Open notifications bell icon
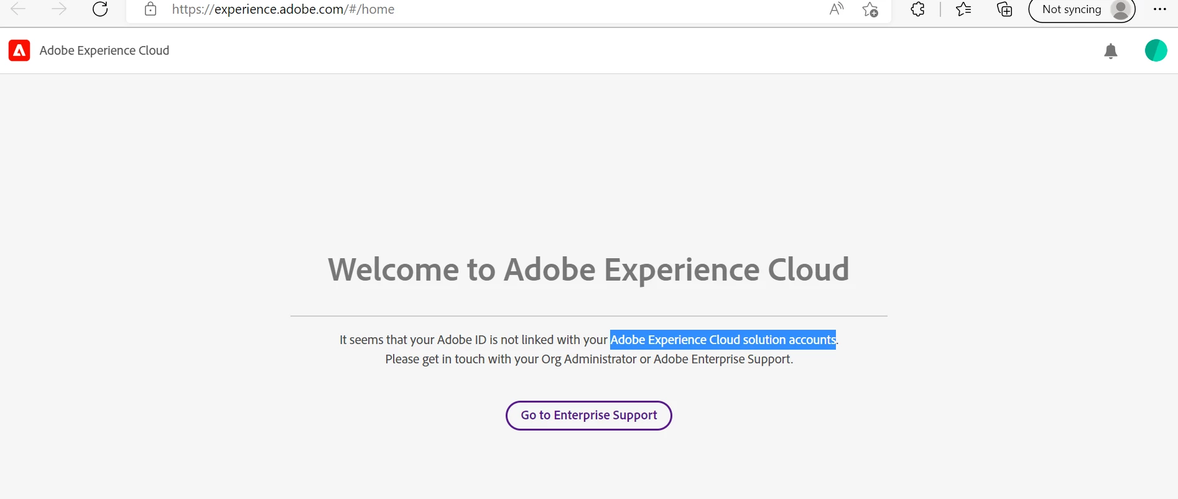This screenshot has width=1178, height=499. (1111, 51)
